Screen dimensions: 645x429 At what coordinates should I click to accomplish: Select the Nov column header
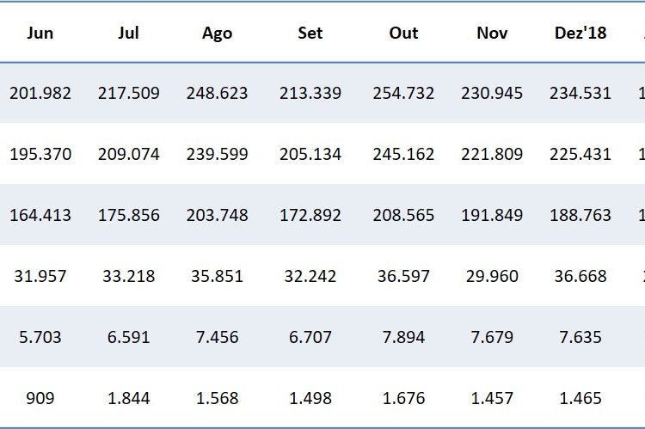(x=492, y=34)
